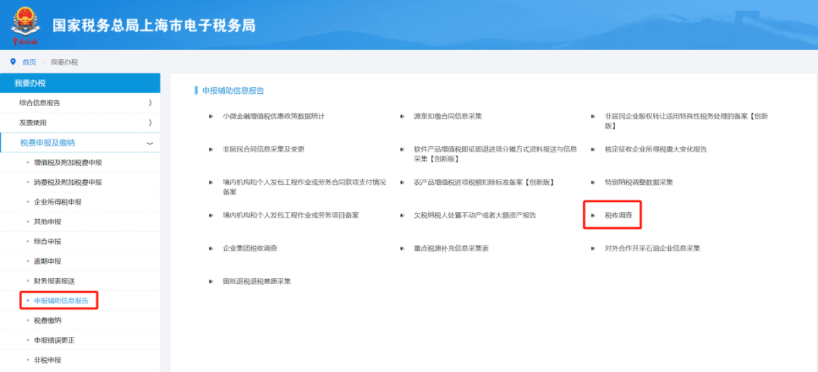Click arrow bullet beside 重点税源补充信息采集表
818x372 pixels.
pyautogui.click(x=401, y=249)
